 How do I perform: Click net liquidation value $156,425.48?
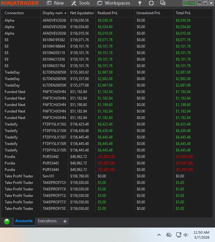[80, 124]
